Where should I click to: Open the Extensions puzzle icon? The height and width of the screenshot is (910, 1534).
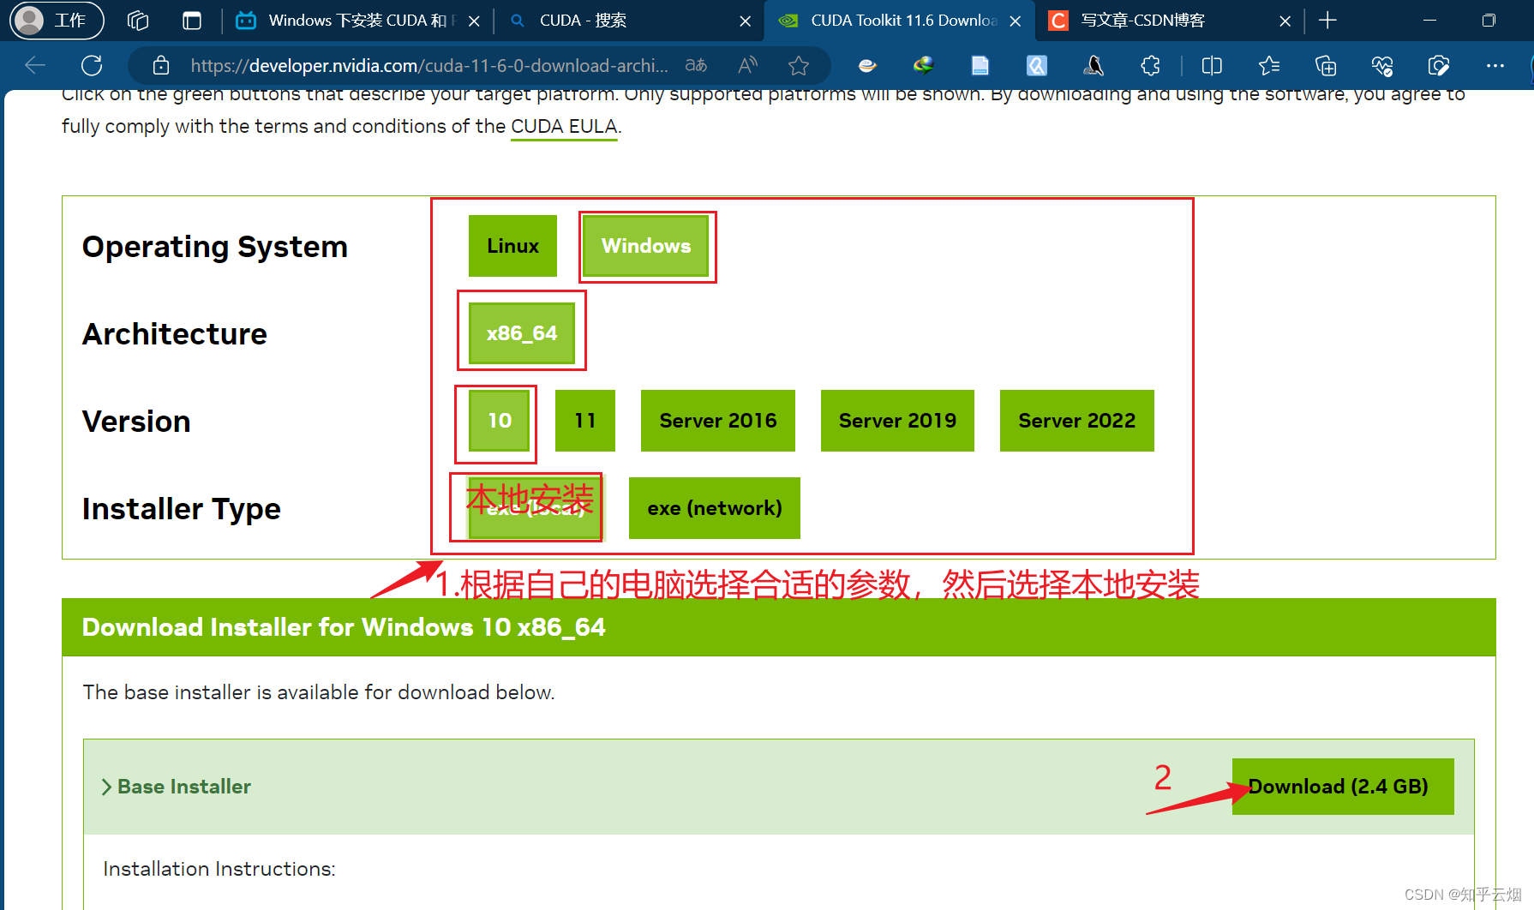click(x=1150, y=65)
